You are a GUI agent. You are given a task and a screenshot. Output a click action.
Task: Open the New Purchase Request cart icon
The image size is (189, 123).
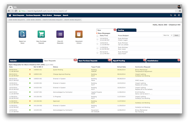point(41,34)
